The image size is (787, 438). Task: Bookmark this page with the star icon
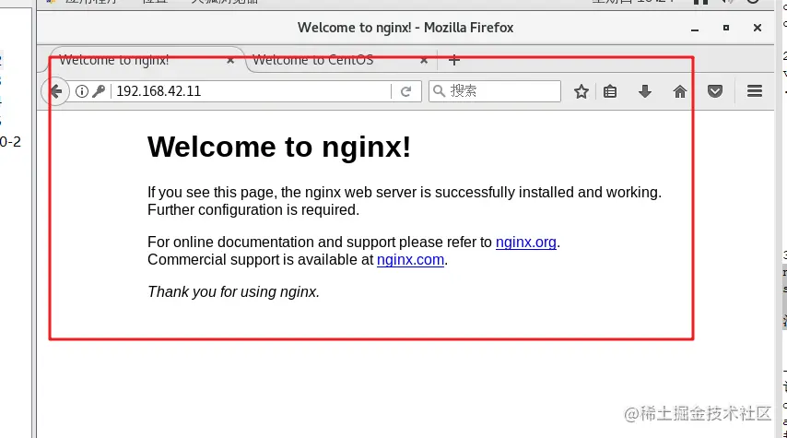coord(581,91)
